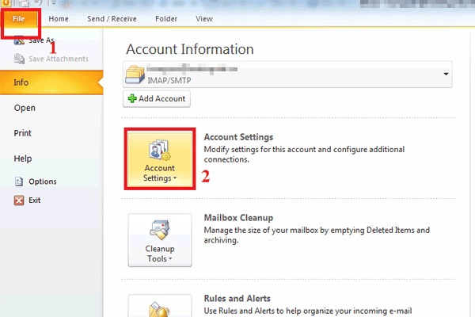Expand the IMAP/SMTP account dropdown arrow
The height and width of the screenshot is (317, 475).
[x=446, y=74]
